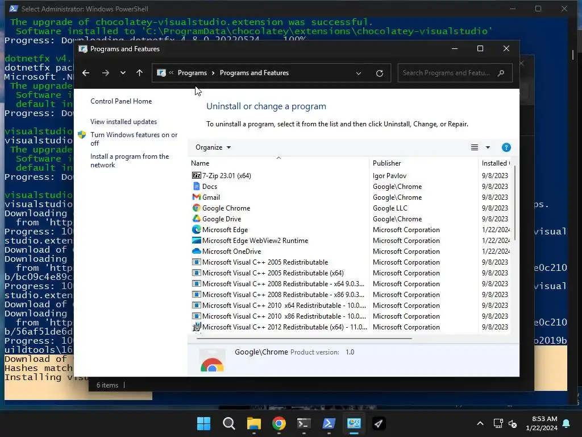The width and height of the screenshot is (582, 437).
Task: Select Visual C++ 2008 Redistributable x64 row
Action: pos(283,283)
